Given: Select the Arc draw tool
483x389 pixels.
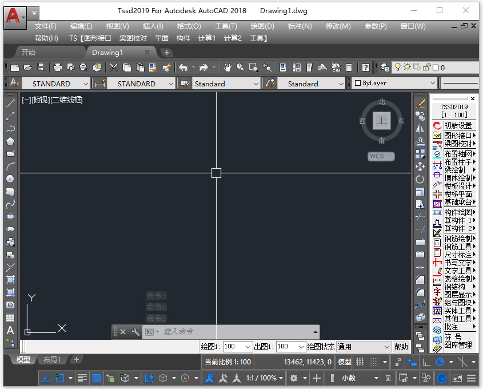Looking at the screenshot, I should (x=10, y=166).
